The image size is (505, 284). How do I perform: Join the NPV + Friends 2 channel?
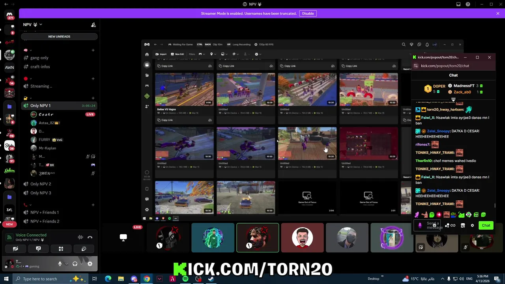coord(45,221)
